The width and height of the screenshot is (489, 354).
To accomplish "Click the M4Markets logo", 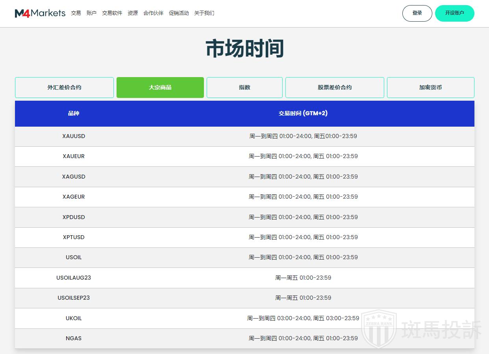I will tap(40, 13).
